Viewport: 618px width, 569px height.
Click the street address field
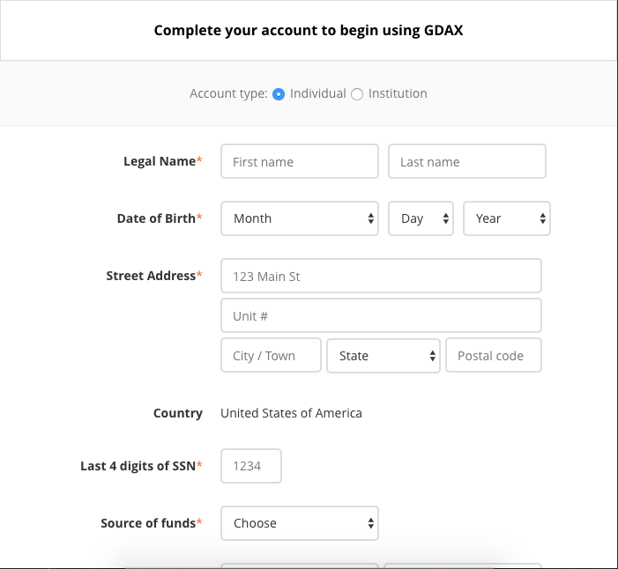pos(381,277)
